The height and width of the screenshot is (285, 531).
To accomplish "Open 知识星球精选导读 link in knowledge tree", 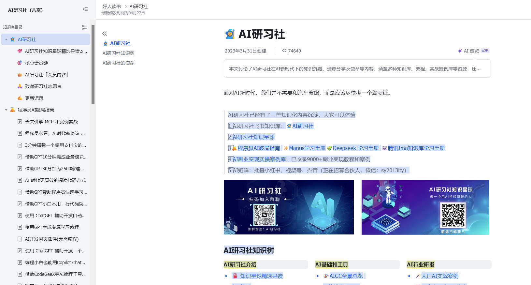I will [261, 276].
